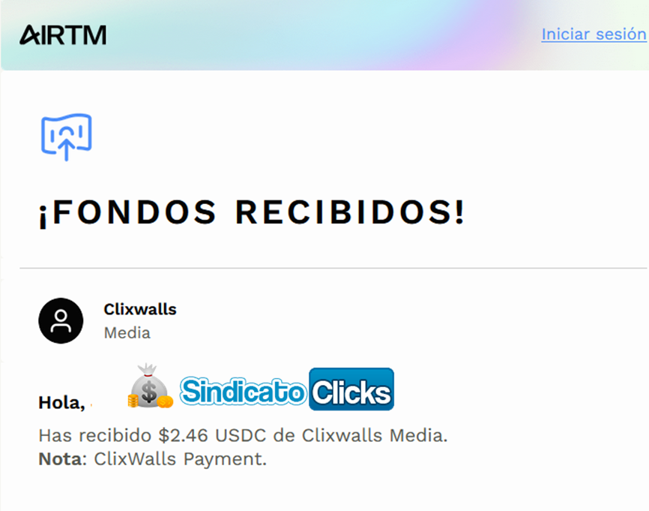Click the Has recibido text
The image size is (649, 511).
click(x=94, y=435)
